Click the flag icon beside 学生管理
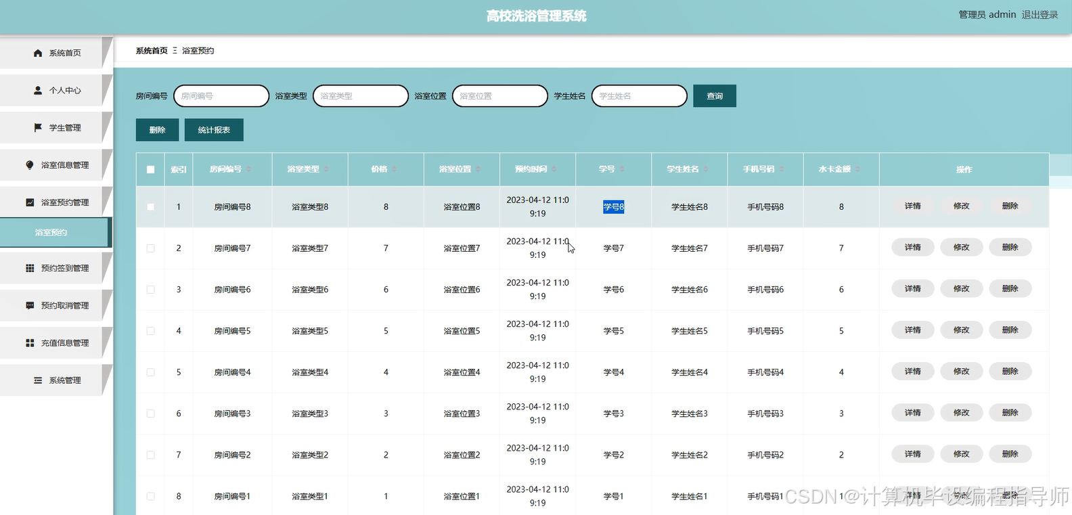Screen dimensions: 1072x515 (38, 127)
